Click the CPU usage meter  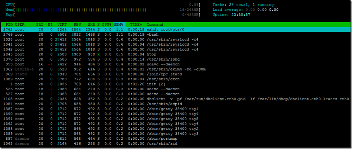103,5
